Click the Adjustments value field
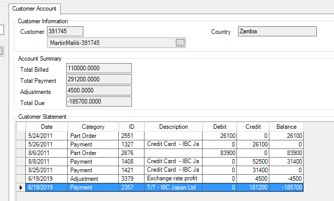Image resolution: width=334 pixels, height=201 pixels. click(99, 90)
